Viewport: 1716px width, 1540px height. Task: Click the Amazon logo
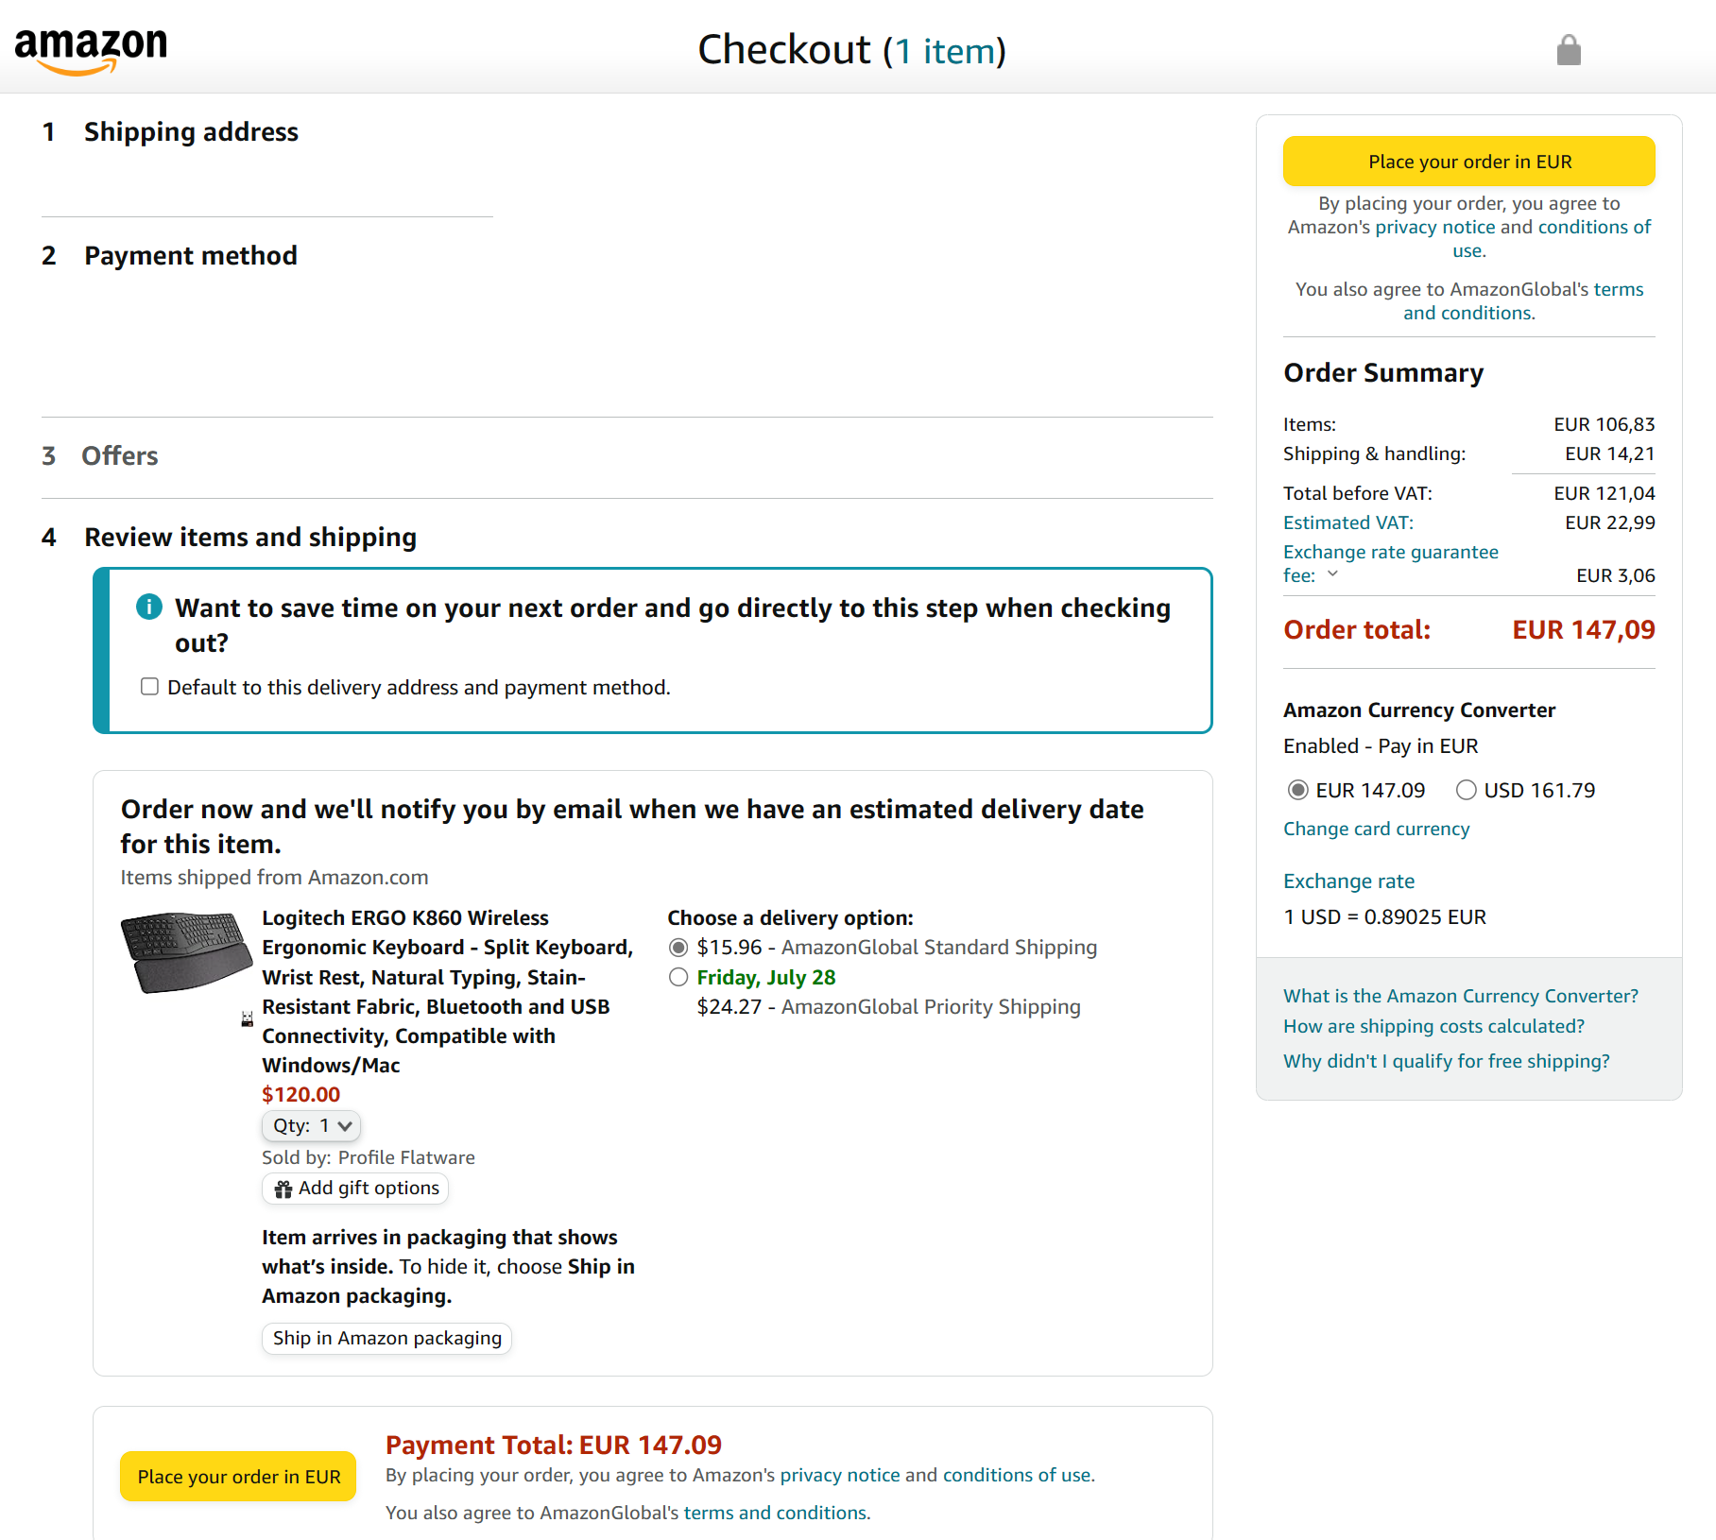(x=91, y=49)
